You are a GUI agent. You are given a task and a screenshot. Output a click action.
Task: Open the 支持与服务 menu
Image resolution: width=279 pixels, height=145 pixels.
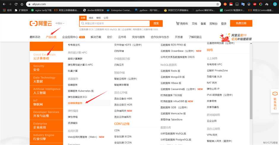(x=138, y=37)
